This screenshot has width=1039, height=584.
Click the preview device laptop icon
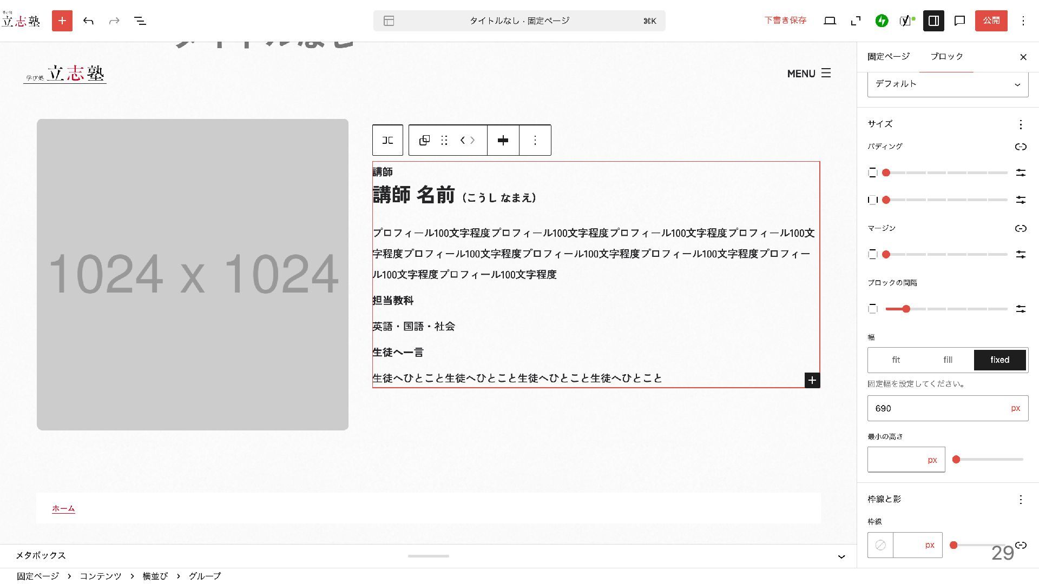coord(830,21)
